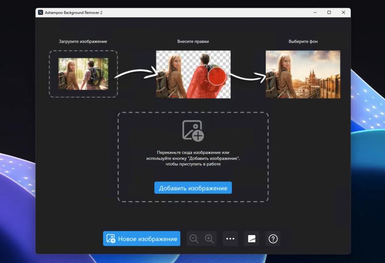Click the black-and-white theme switch icon
385x263 pixels.
tap(251, 239)
